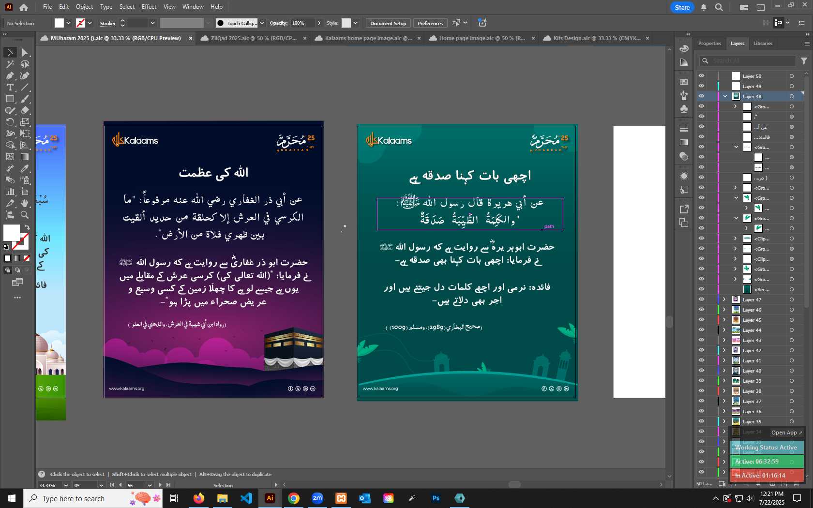Click the Preferences button

point(430,23)
